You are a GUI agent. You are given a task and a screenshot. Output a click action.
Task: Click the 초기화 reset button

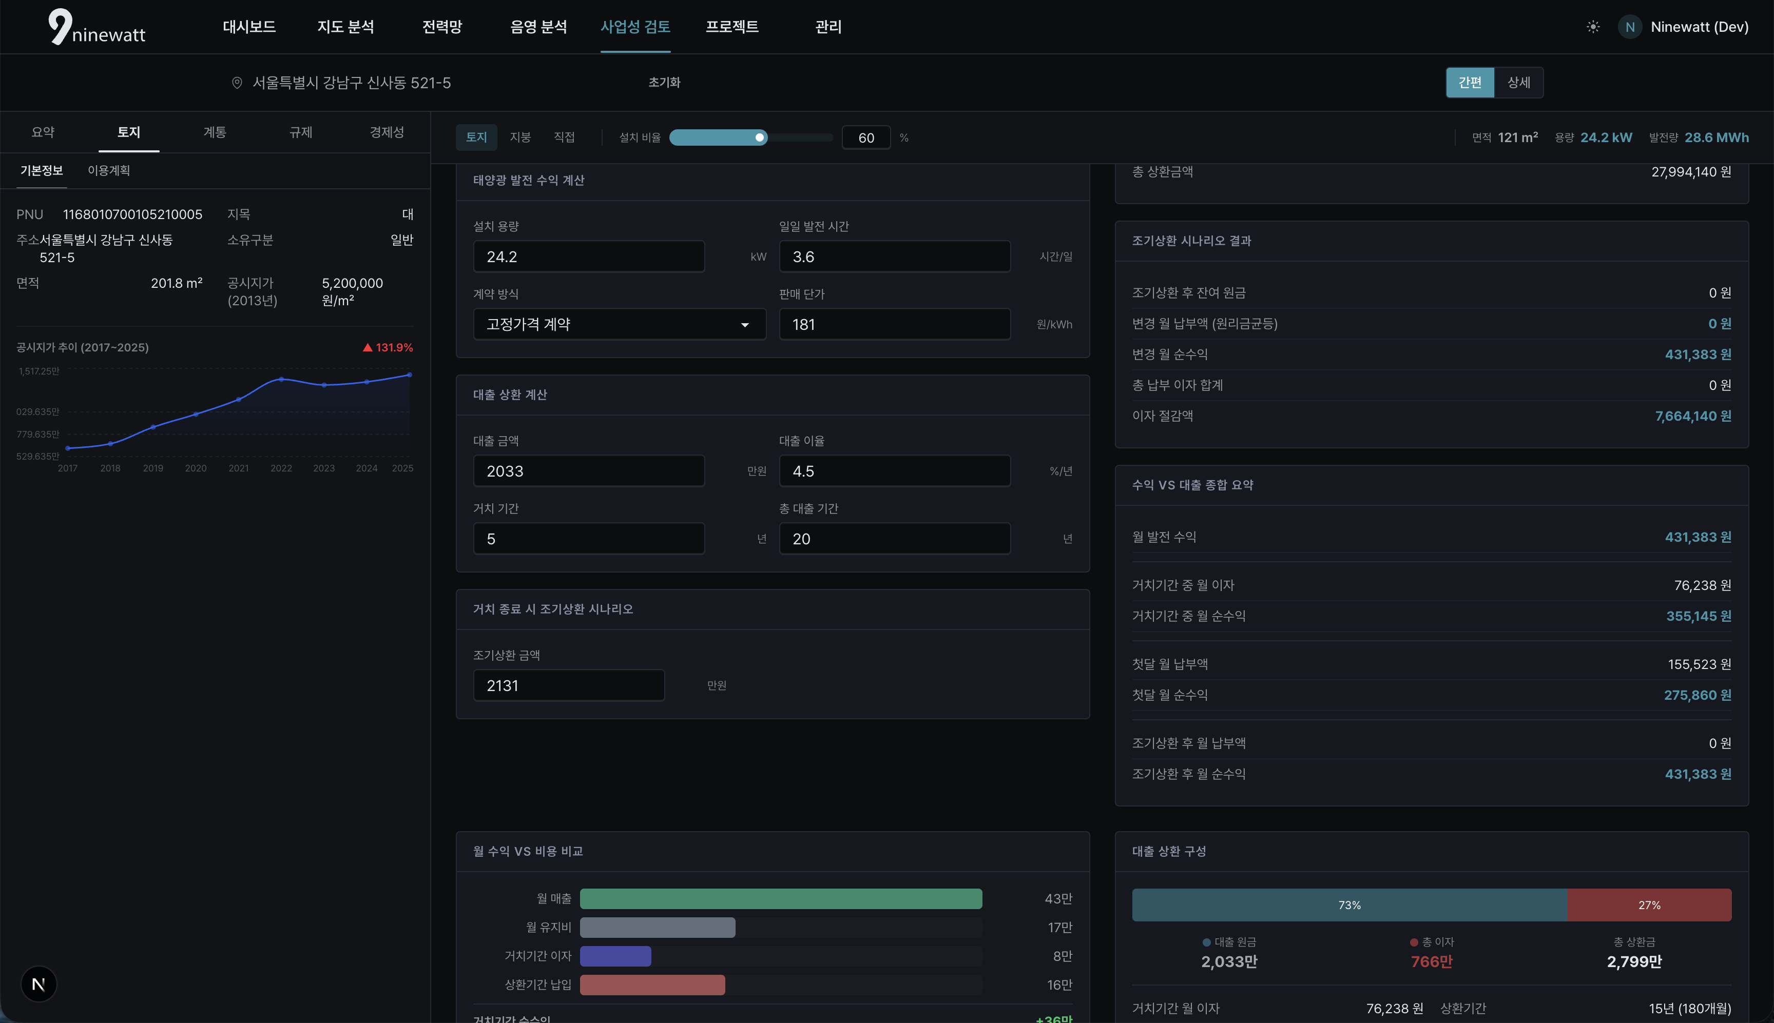pos(664,82)
